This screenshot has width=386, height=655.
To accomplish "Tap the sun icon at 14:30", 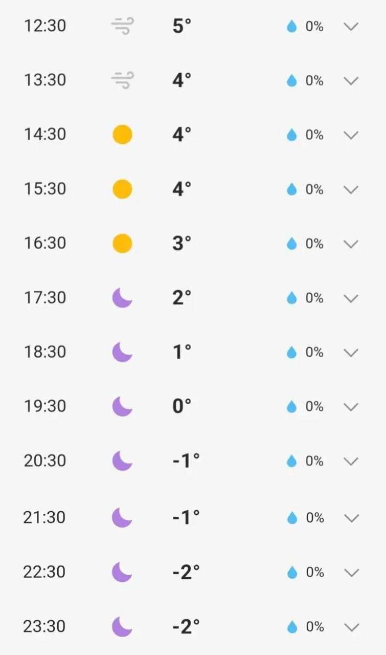I will click(x=123, y=135).
